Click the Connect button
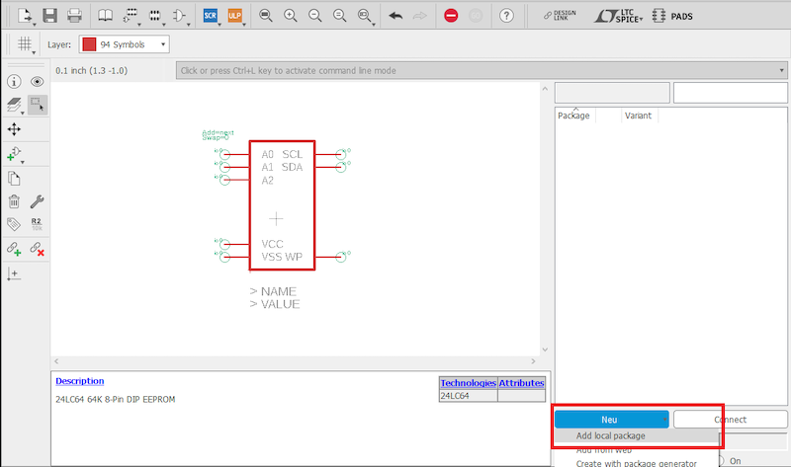This screenshot has width=791, height=467. [x=730, y=420]
